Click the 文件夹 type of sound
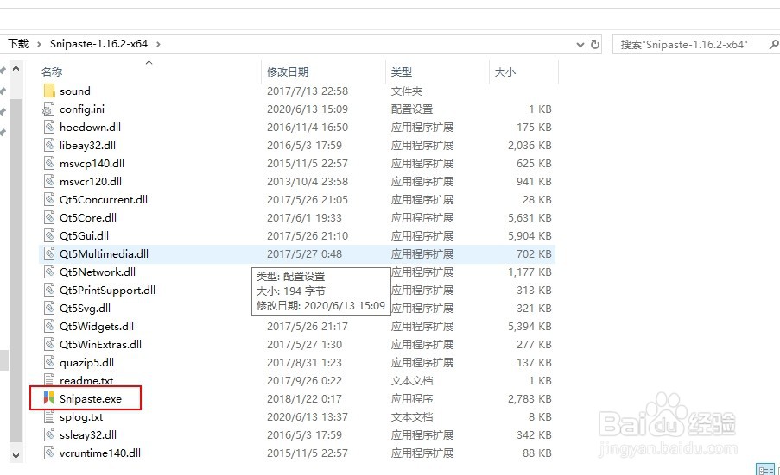The width and height of the screenshot is (780, 475). coord(407,91)
